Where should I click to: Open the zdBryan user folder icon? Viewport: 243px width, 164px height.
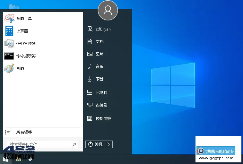pyautogui.click(x=90, y=29)
